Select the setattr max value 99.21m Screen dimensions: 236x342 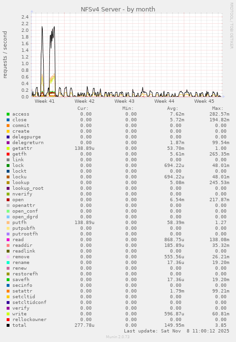point(221,291)
